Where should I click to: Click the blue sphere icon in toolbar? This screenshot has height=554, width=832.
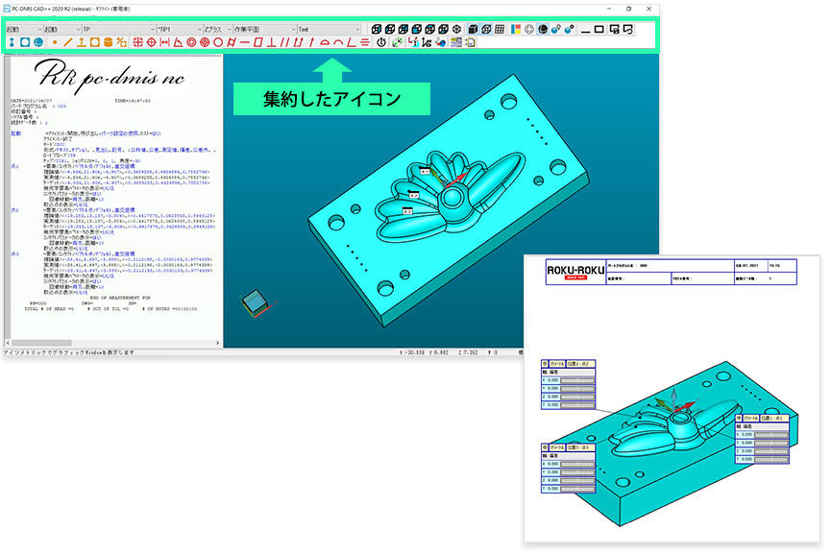point(38,42)
